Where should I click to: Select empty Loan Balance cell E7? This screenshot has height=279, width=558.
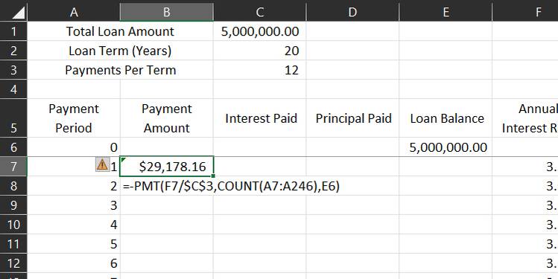pyautogui.click(x=446, y=167)
